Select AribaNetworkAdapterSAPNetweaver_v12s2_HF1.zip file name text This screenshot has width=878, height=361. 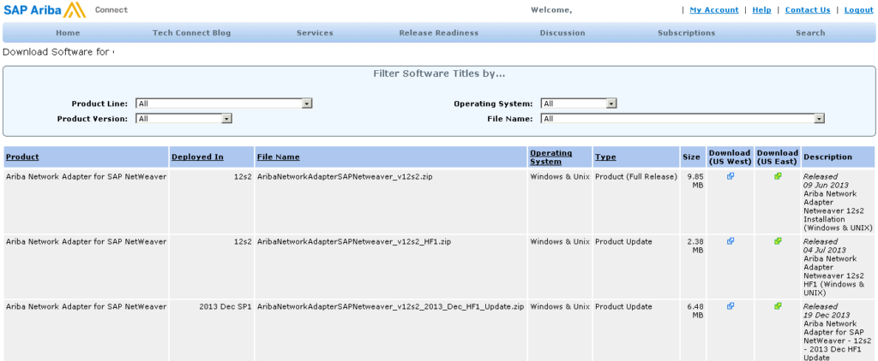pyautogui.click(x=354, y=241)
